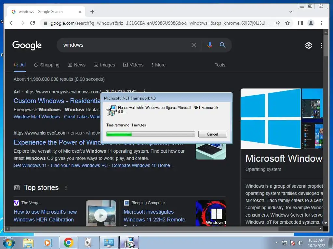Image resolution: width=333 pixels, height=249 pixels.
Task: Open a new Chrome tab
Action: tap(92, 12)
